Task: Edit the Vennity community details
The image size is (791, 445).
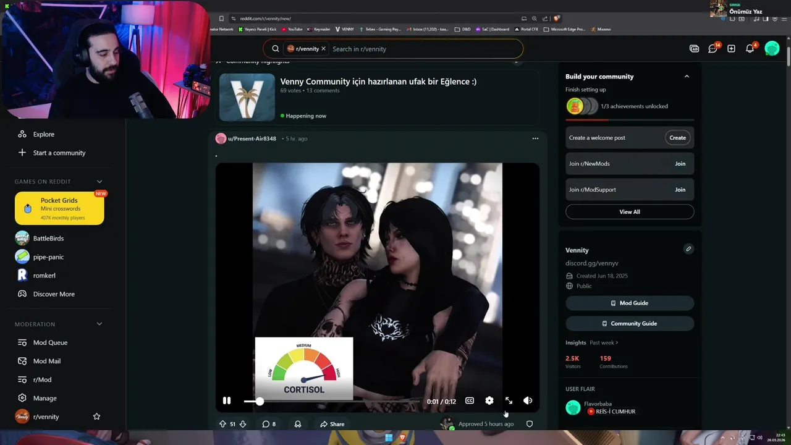Action: click(688, 249)
